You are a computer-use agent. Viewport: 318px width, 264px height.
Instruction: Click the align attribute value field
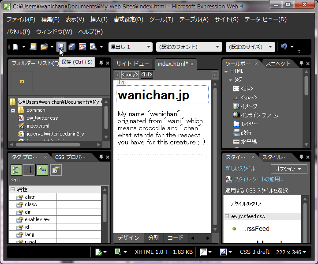[79, 197]
